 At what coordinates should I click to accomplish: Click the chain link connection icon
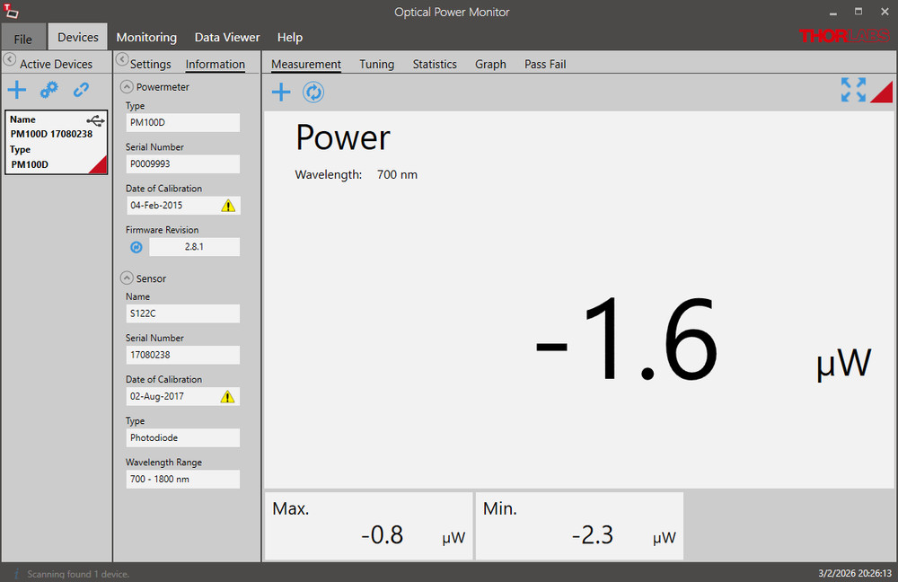click(82, 90)
